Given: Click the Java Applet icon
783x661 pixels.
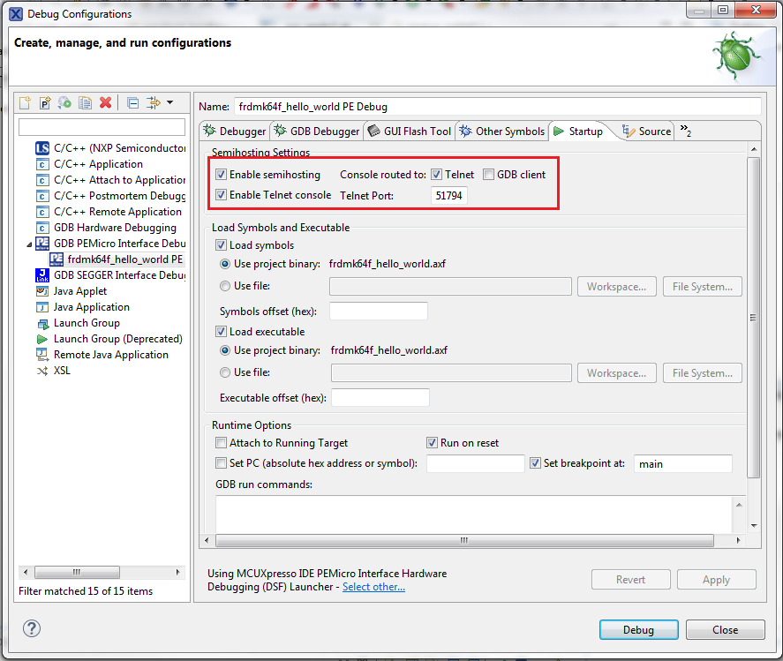Looking at the screenshot, I should tap(42, 291).
